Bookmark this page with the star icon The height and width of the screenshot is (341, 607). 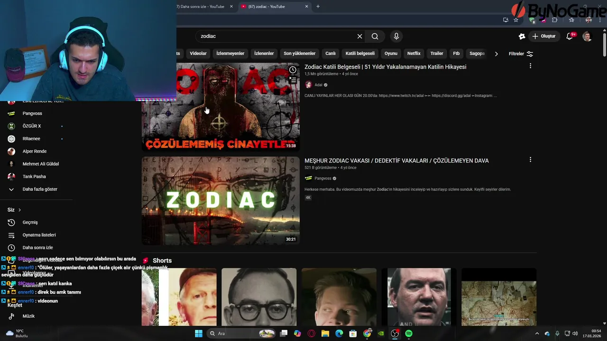coord(516,20)
